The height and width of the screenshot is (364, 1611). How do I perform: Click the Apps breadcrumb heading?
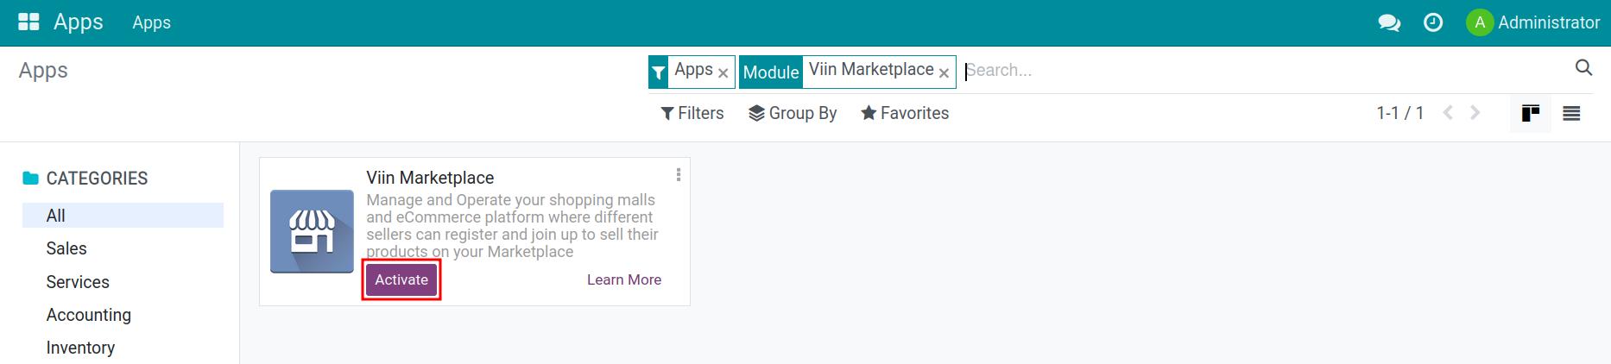(x=43, y=71)
